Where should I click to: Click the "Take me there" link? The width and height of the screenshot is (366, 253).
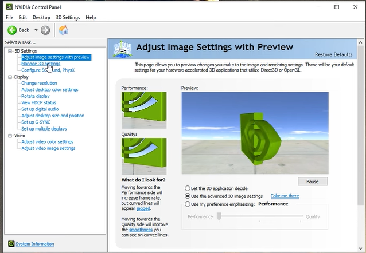285,196
